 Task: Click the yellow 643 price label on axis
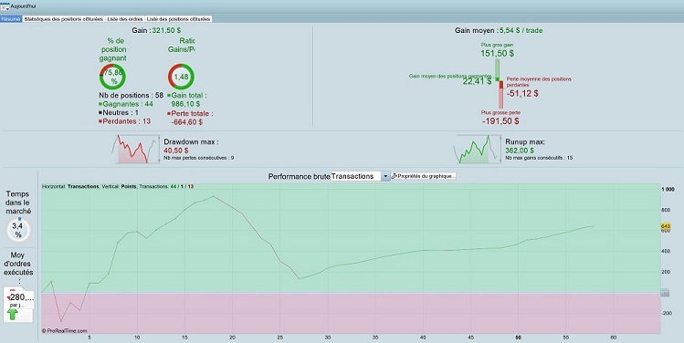[x=666, y=226]
